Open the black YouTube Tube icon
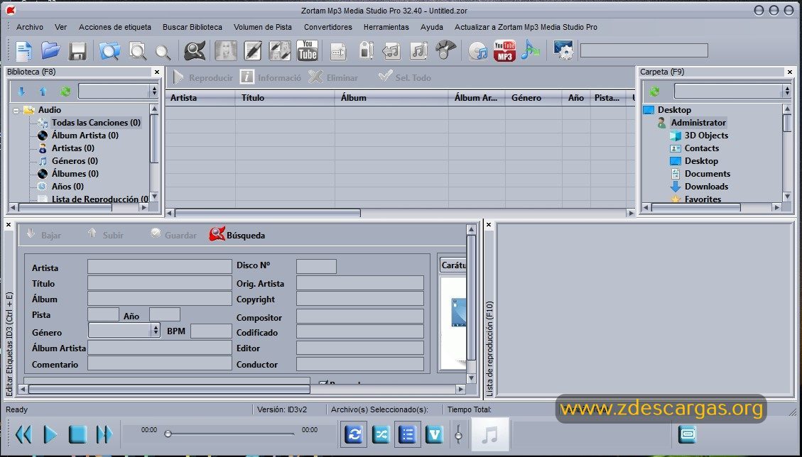The width and height of the screenshot is (802, 457). coord(308,50)
